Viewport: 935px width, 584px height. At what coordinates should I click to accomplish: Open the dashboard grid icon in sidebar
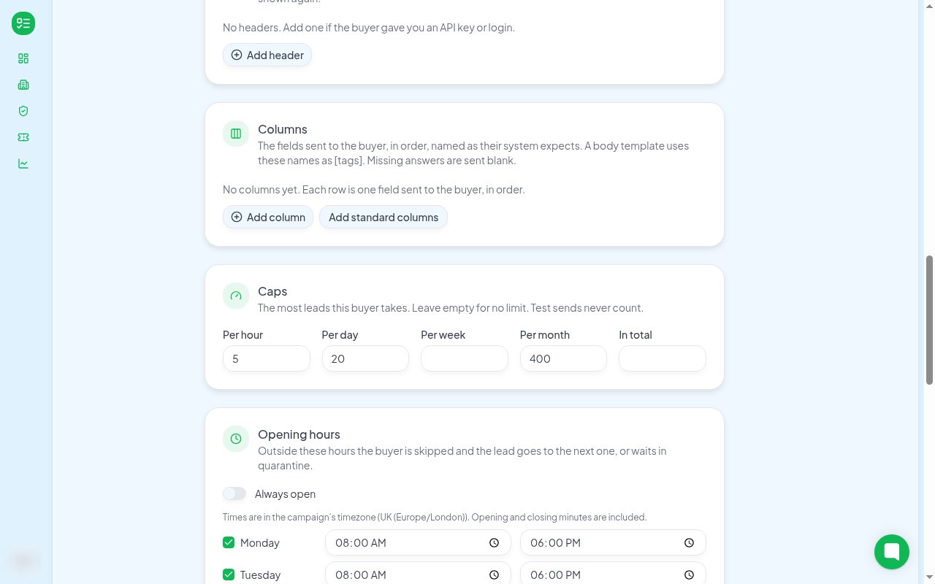23,58
